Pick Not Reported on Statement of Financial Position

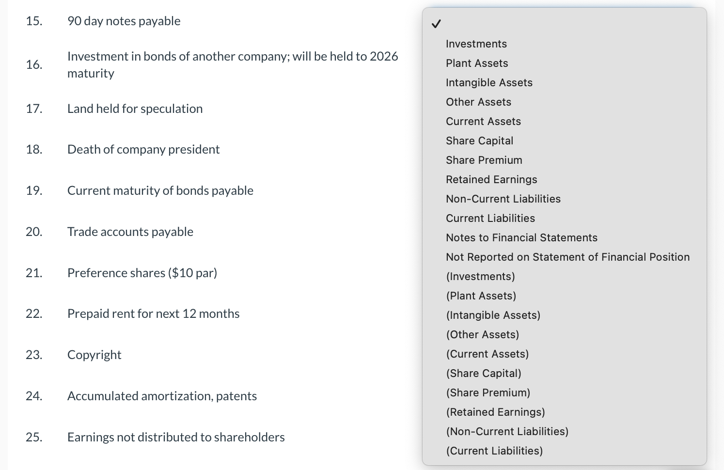coord(567,257)
